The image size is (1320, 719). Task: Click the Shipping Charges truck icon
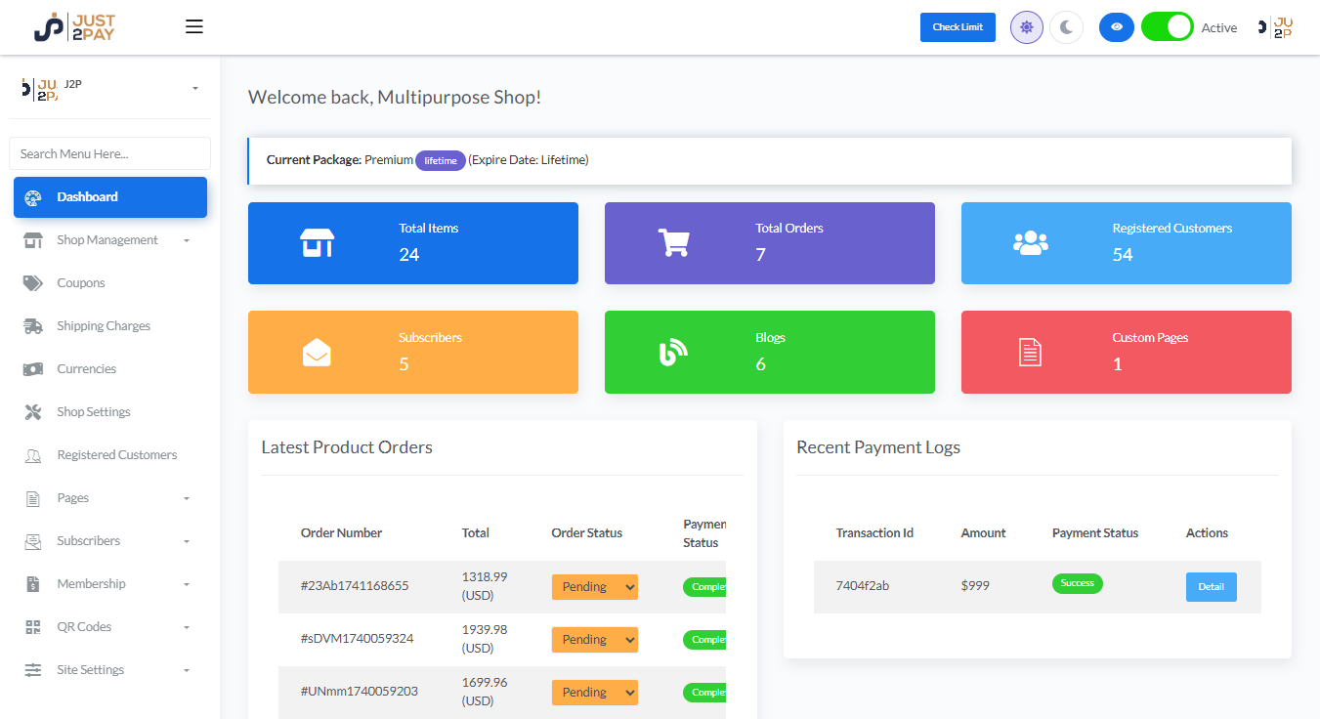point(33,326)
